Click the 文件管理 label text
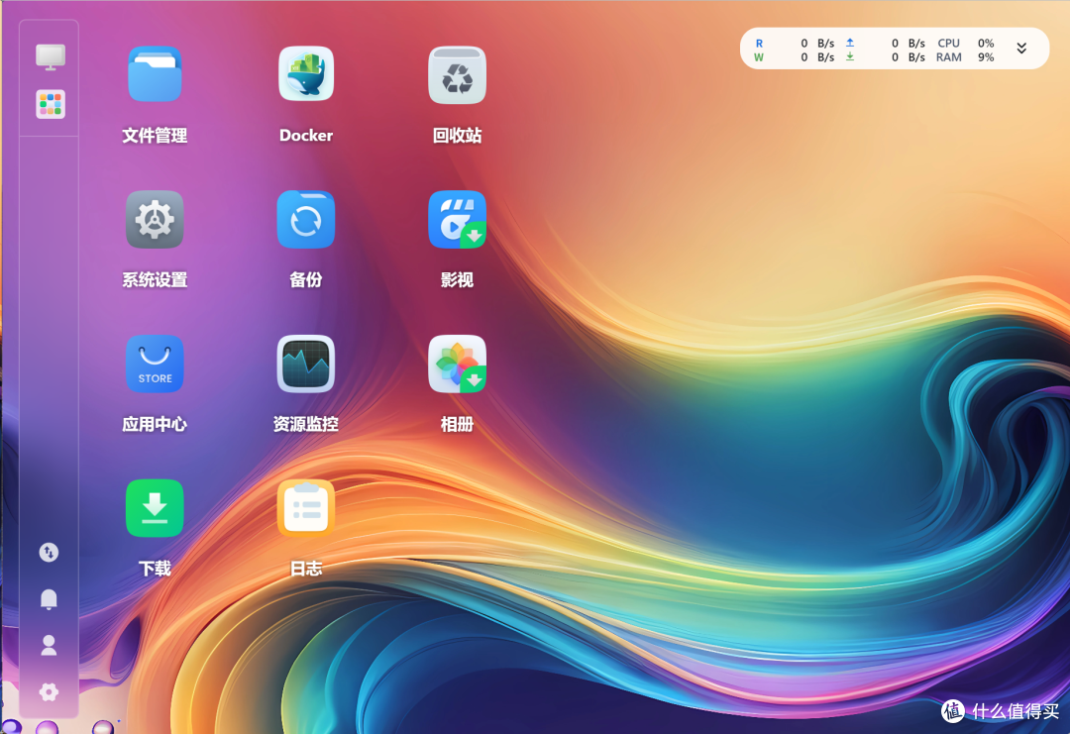The height and width of the screenshot is (734, 1070). tap(155, 136)
